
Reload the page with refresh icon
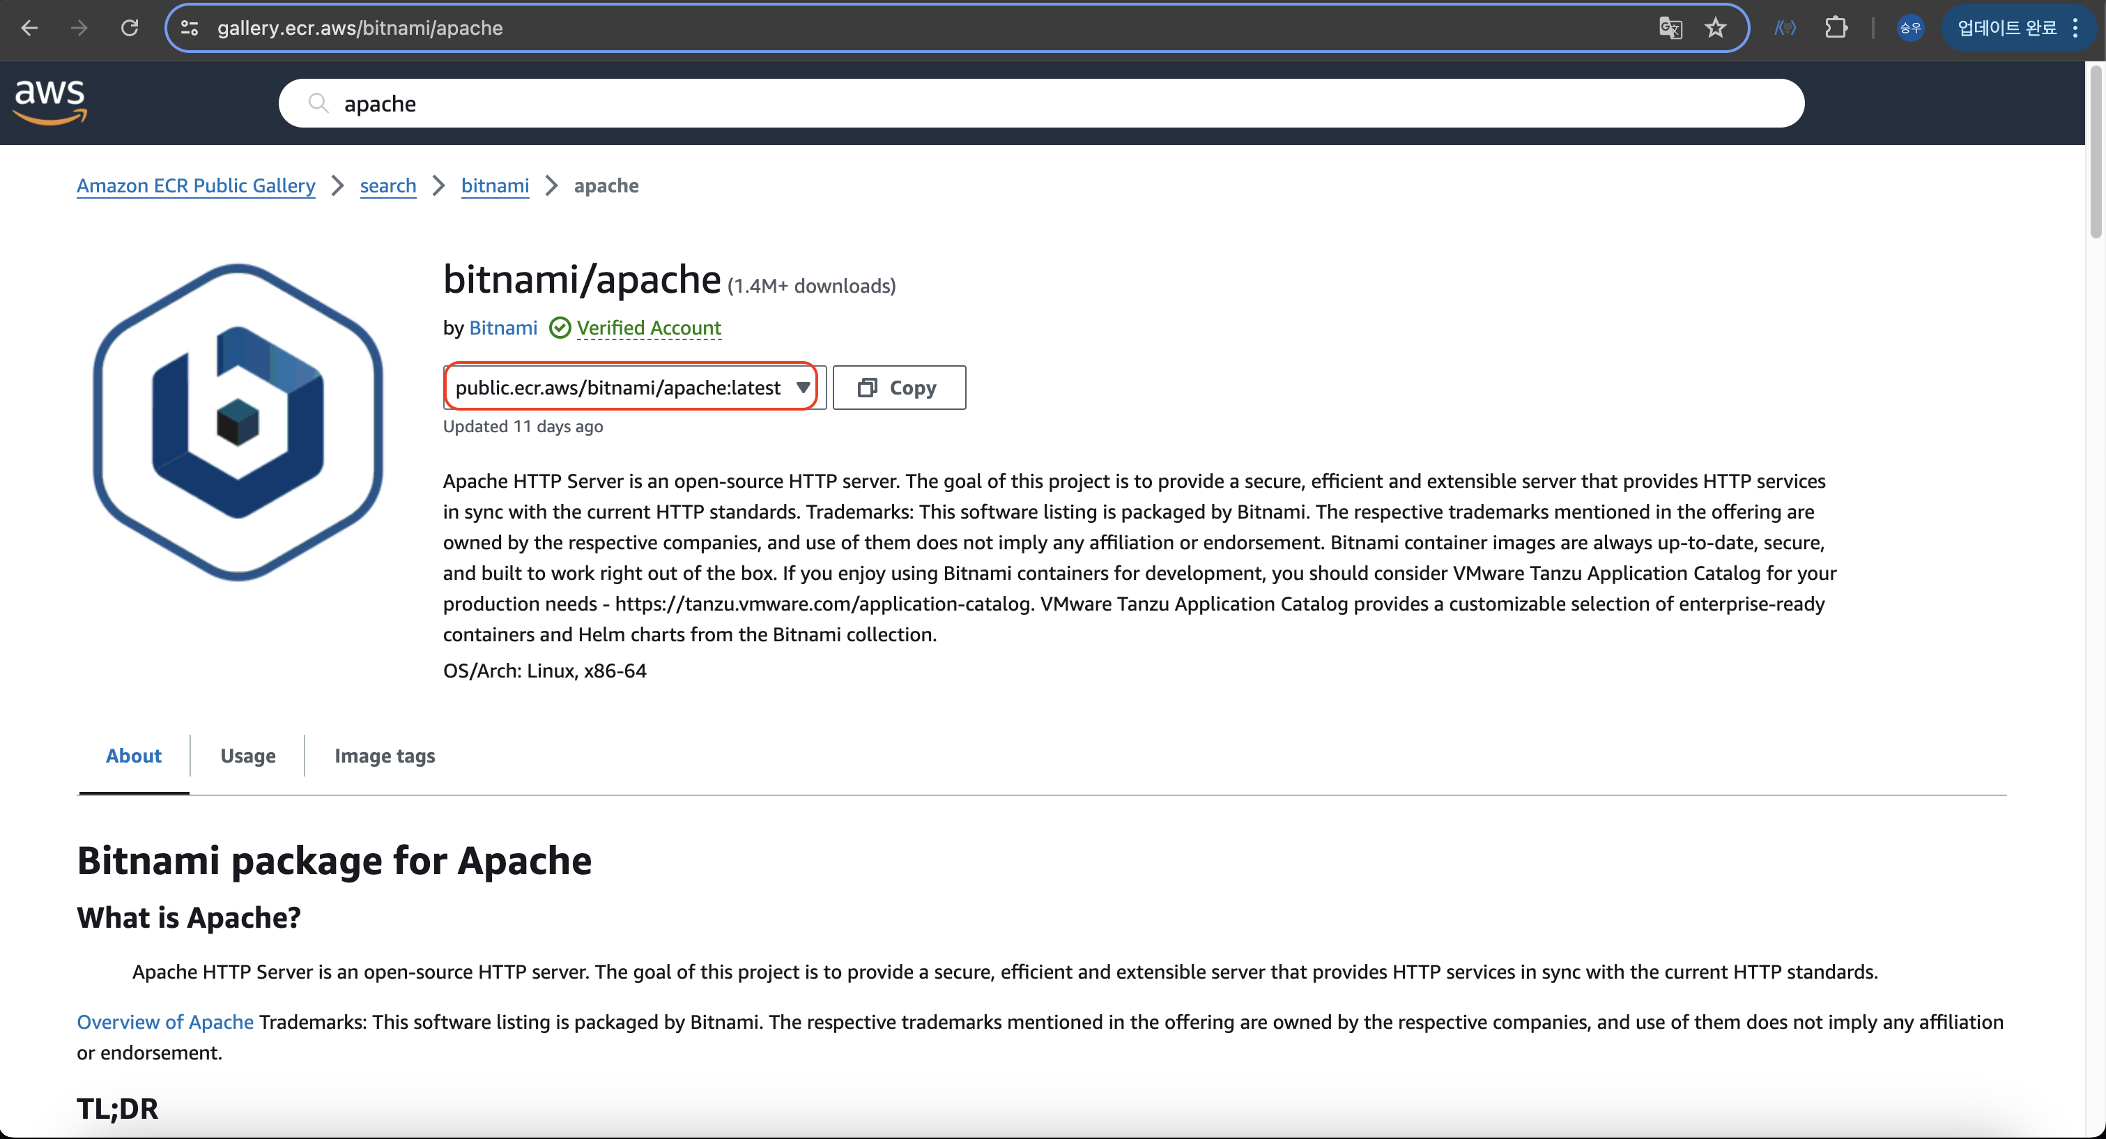pyautogui.click(x=129, y=28)
